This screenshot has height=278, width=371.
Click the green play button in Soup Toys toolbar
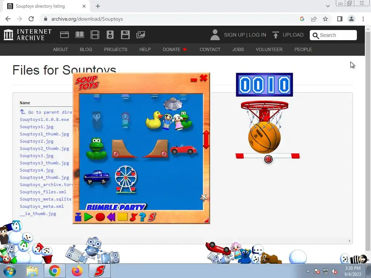88,217
